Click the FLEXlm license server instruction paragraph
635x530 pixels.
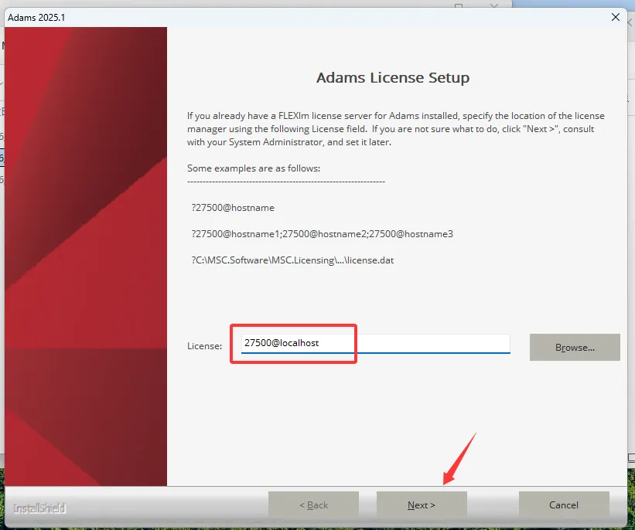[x=396, y=129]
